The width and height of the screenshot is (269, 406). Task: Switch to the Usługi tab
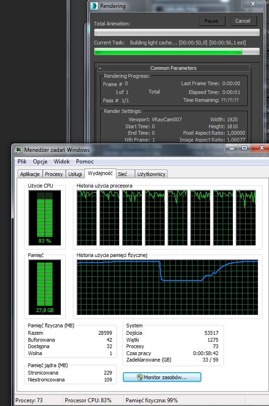(75, 174)
